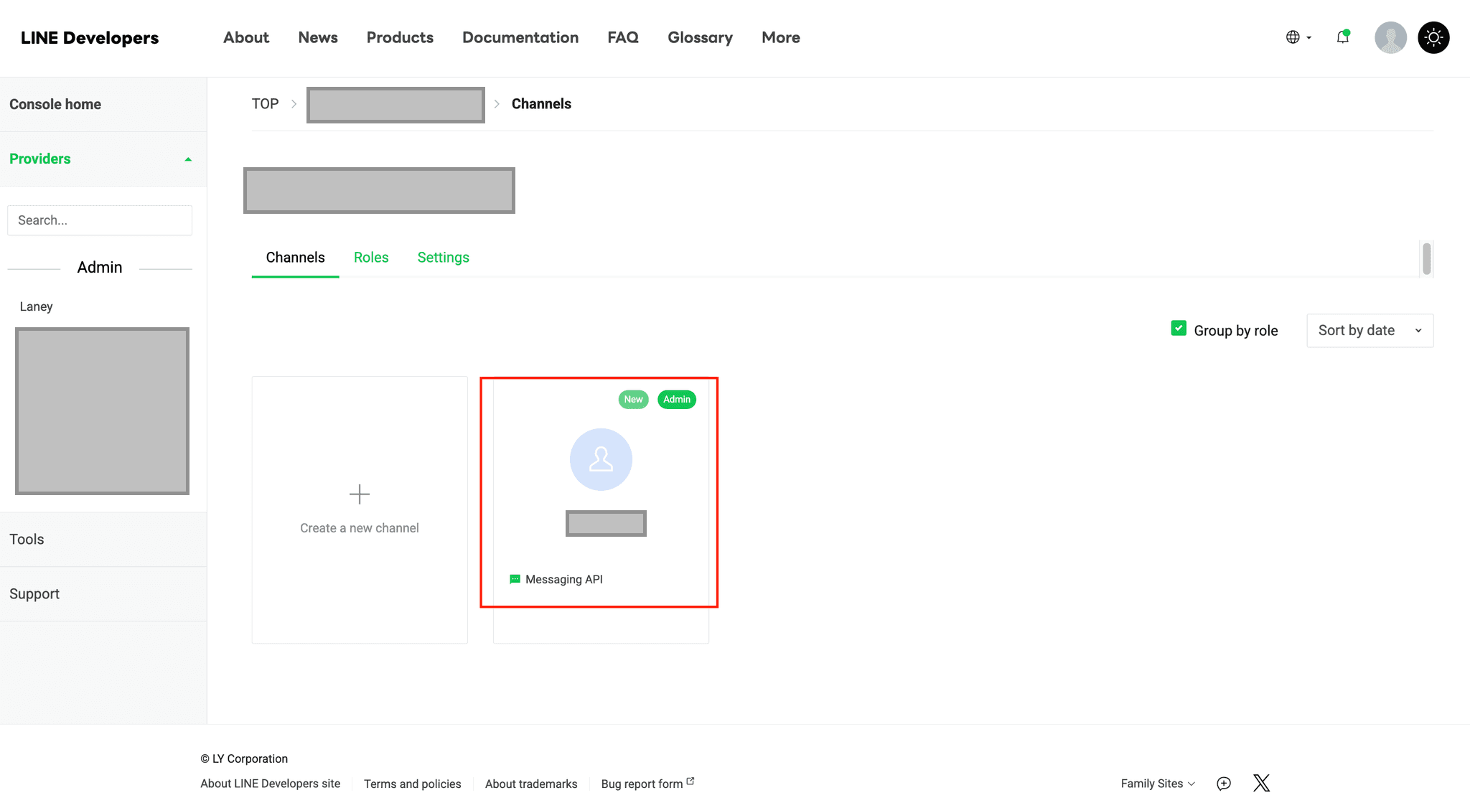The image size is (1470, 808).
Task: Open the Messaging API channel avatar
Action: click(x=601, y=459)
